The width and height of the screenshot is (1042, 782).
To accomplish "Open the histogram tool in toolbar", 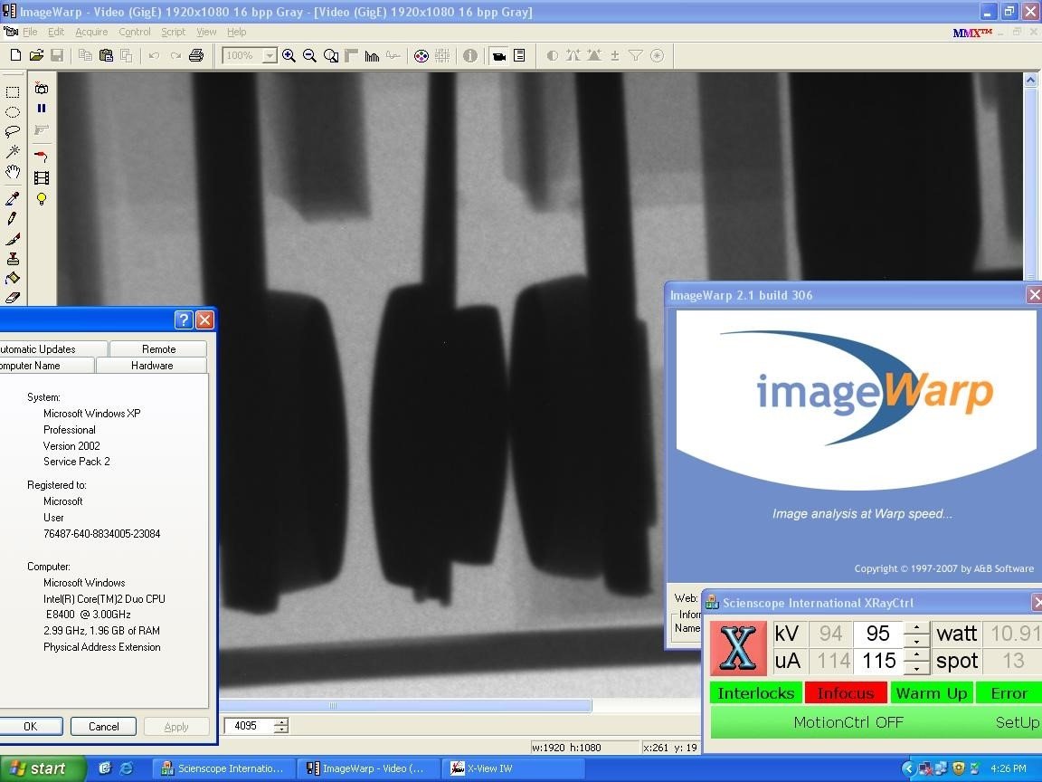I will point(372,56).
